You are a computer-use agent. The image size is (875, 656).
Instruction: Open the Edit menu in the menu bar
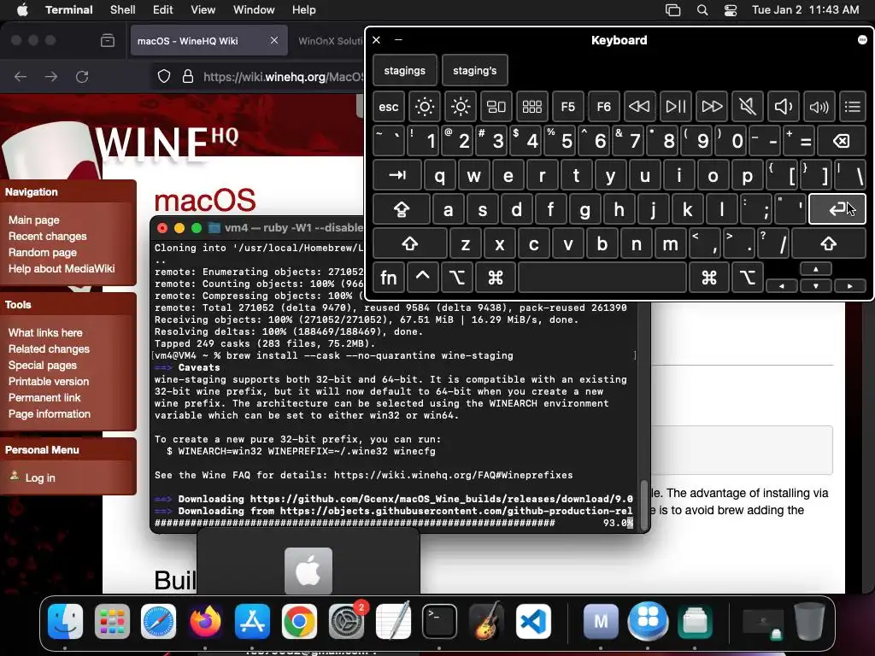(162, 9)
